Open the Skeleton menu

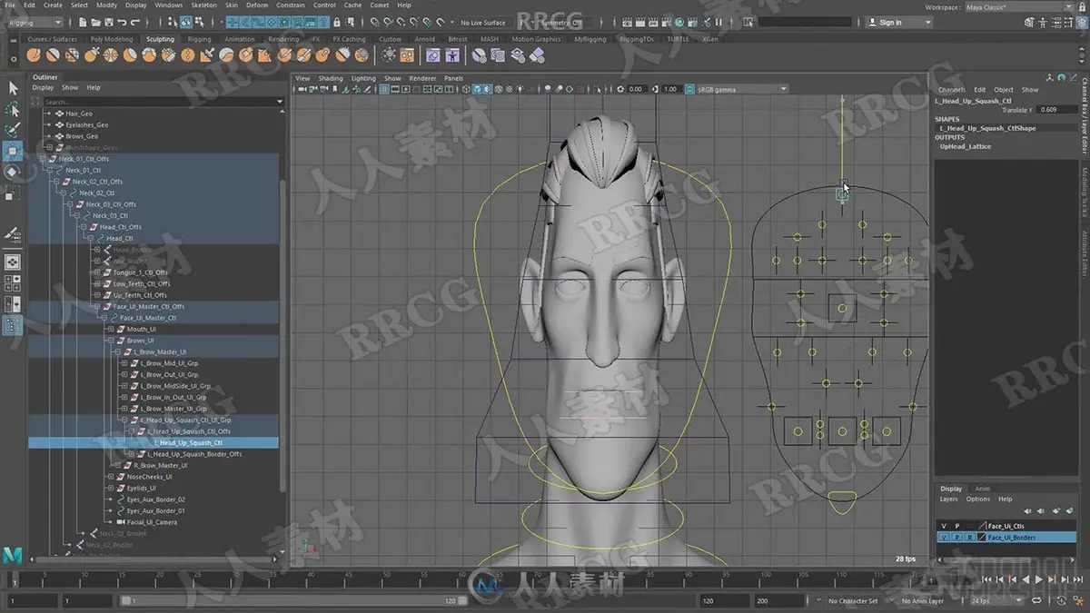[203, 5]
